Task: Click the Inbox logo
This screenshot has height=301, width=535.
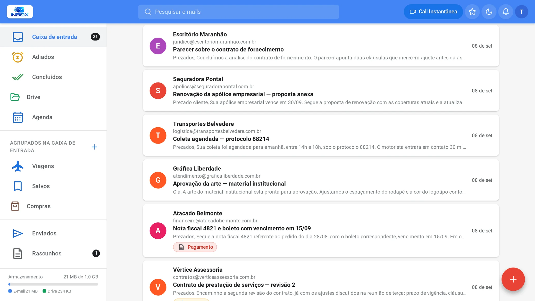Action: [20, 12]
